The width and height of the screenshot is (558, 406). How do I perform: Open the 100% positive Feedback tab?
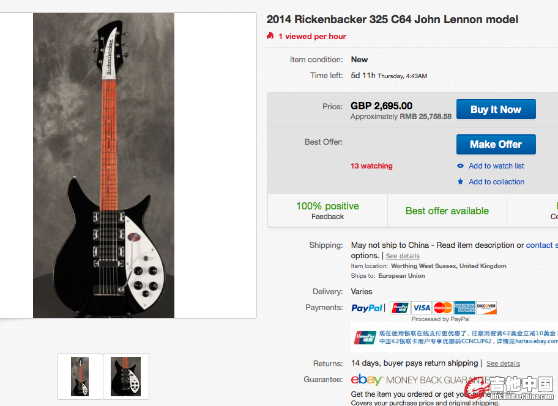[x=327, y=210]
